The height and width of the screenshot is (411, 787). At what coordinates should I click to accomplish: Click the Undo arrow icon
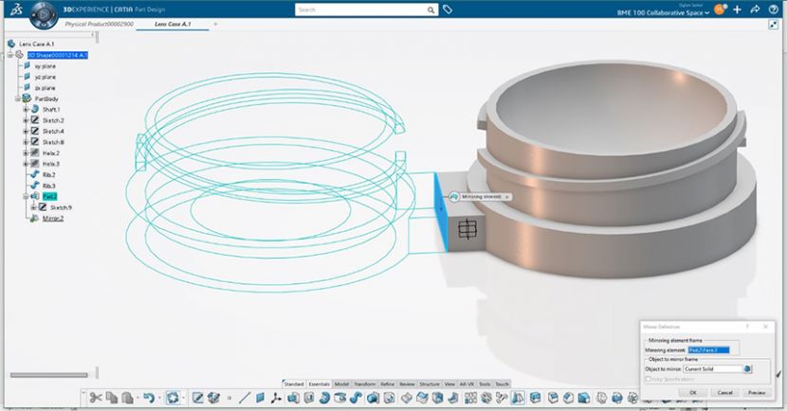click(x=148, y=399)
